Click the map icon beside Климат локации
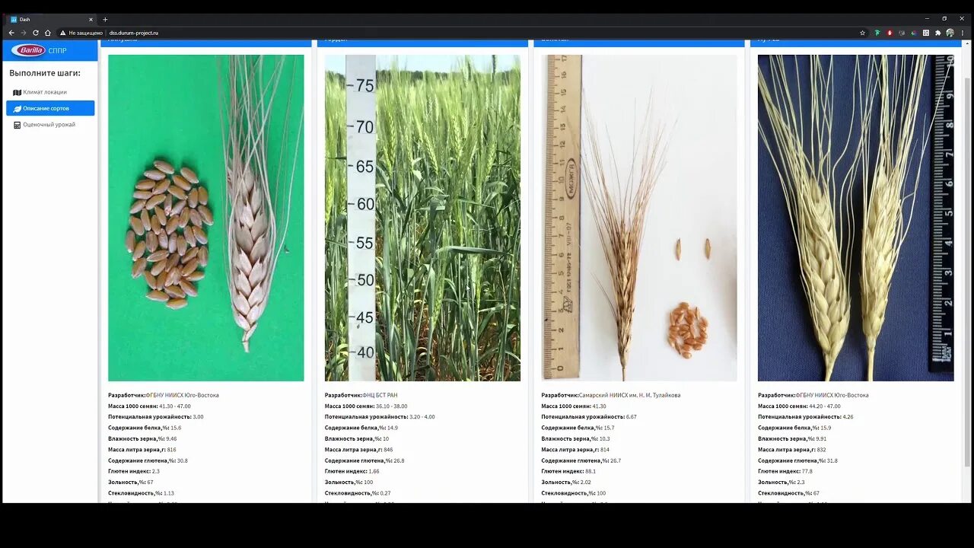974x548 pixels. [x=18, y=92]
